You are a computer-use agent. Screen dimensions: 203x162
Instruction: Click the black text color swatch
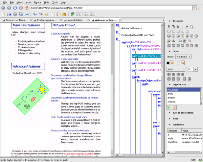(168, 63)
